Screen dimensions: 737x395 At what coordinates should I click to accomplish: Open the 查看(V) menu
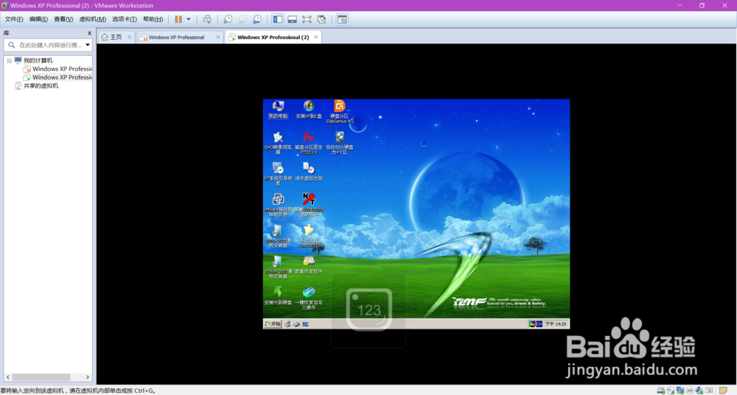pyautogui.click(x=63, y=19)
